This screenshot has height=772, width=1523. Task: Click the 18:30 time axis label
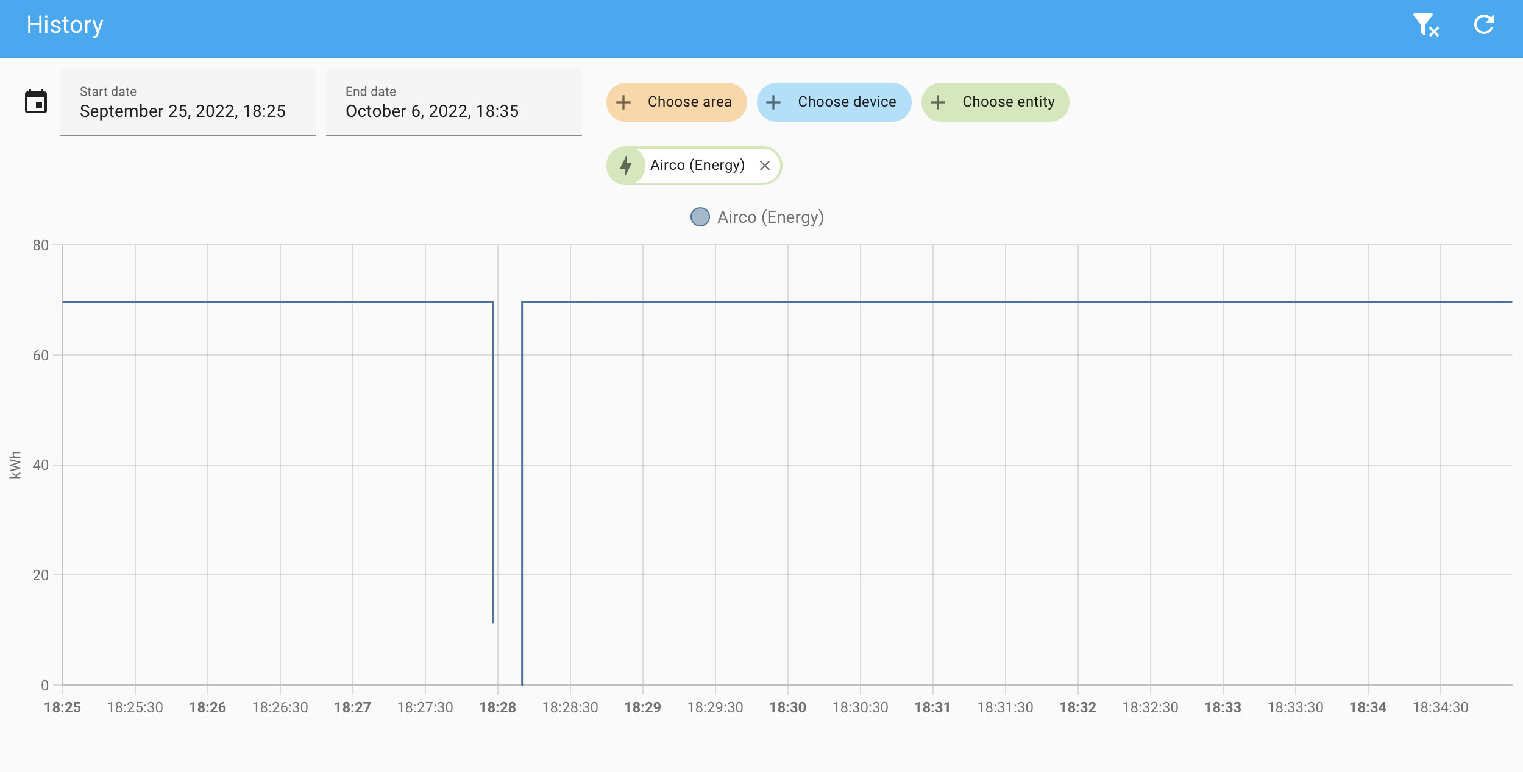click(x=787, y=707)
